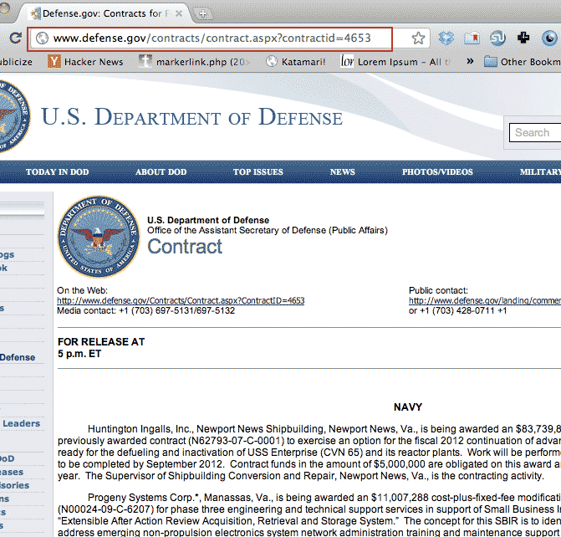Image resolution: width=561 pixels, height=537 pixels.
Task: Click the Search input field
Action: [535, 132]
